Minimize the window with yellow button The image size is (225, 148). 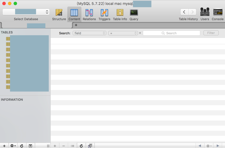[x=10, y=3]
